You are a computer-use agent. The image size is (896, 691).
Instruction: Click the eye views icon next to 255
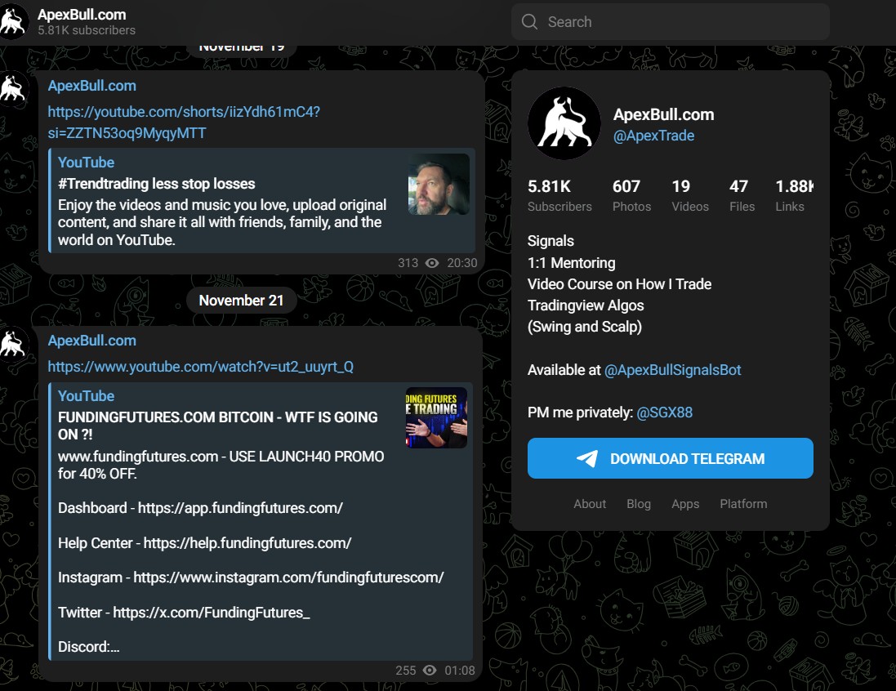pyautogui.click(x=430, y=671)
